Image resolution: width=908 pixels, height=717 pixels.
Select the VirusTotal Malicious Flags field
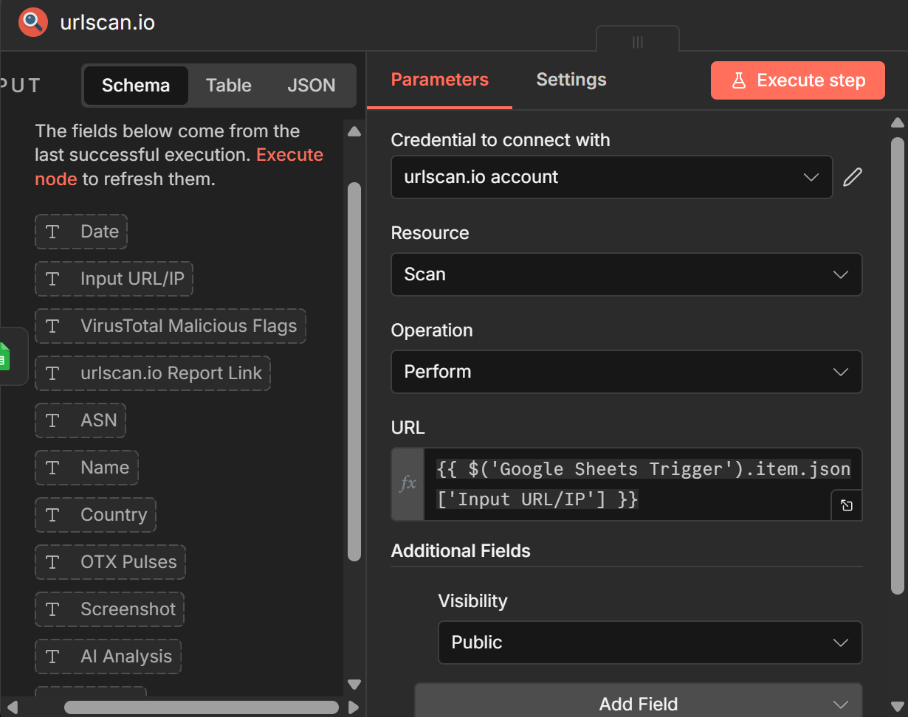[171, 326]
